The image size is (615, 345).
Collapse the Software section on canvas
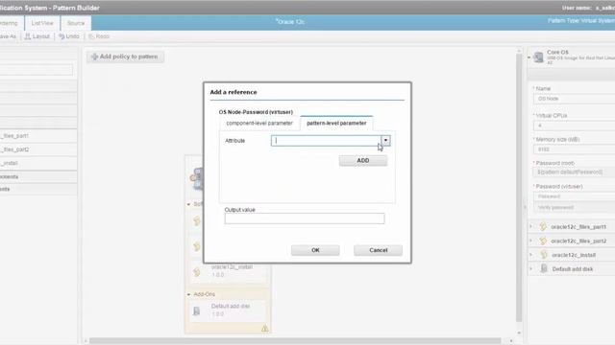pyautogui.click(x=188, y=204)
